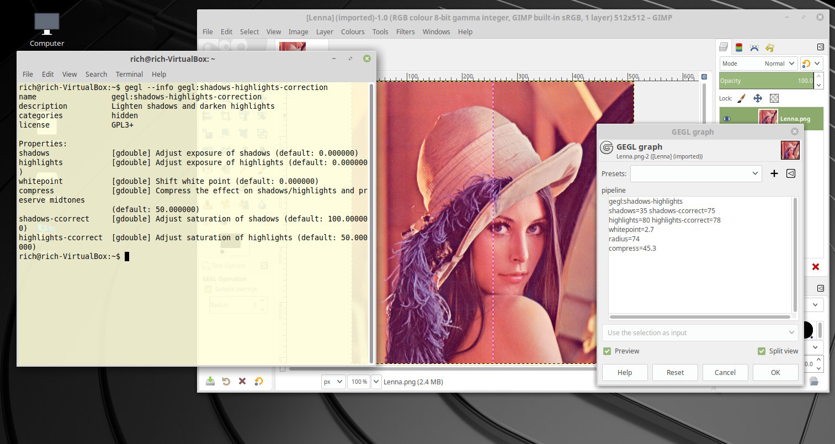Open the terminal's Help menu
Image resolution: width=835 pixels, height=444 pixels.
coord(159,74)
